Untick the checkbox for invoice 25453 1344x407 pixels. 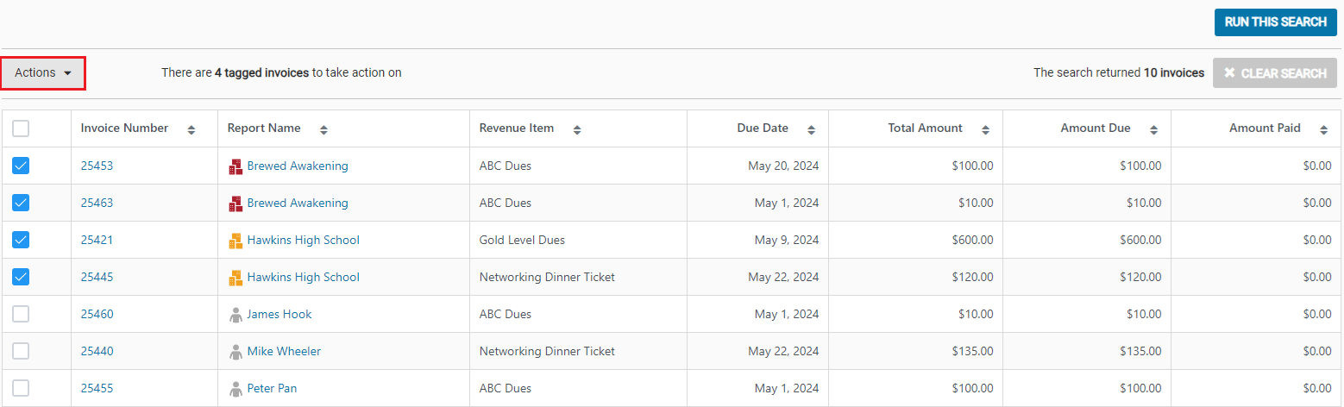[x=21, y=166]
